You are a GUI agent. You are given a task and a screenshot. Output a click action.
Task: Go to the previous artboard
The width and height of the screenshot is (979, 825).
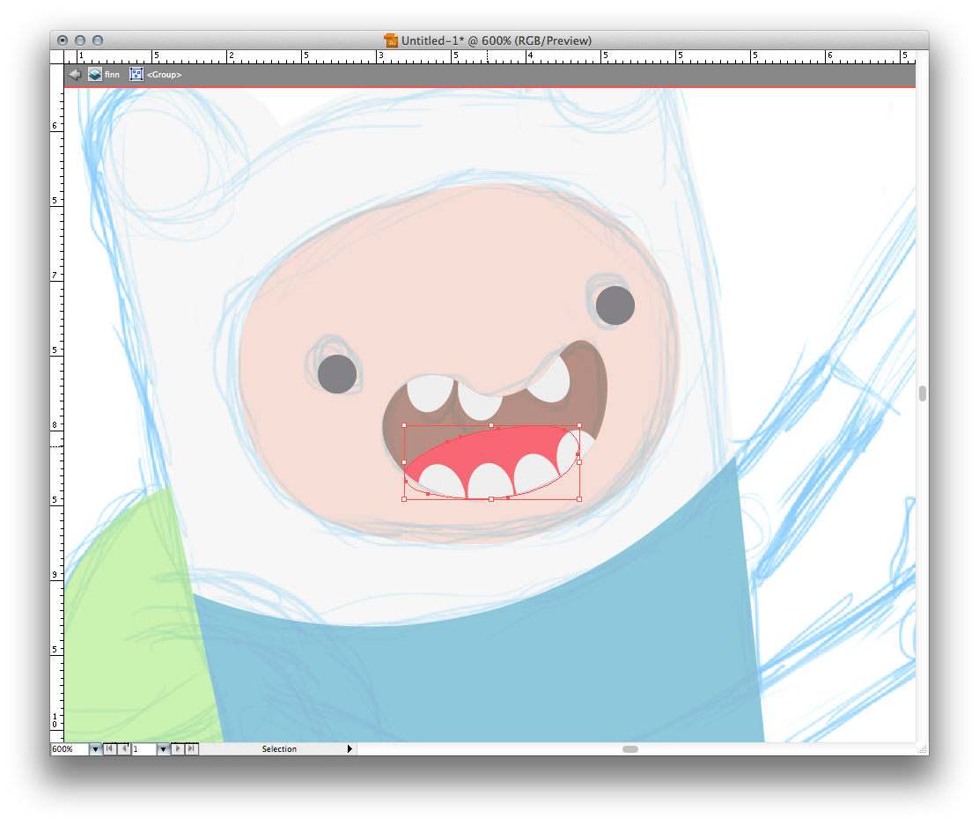124,749
